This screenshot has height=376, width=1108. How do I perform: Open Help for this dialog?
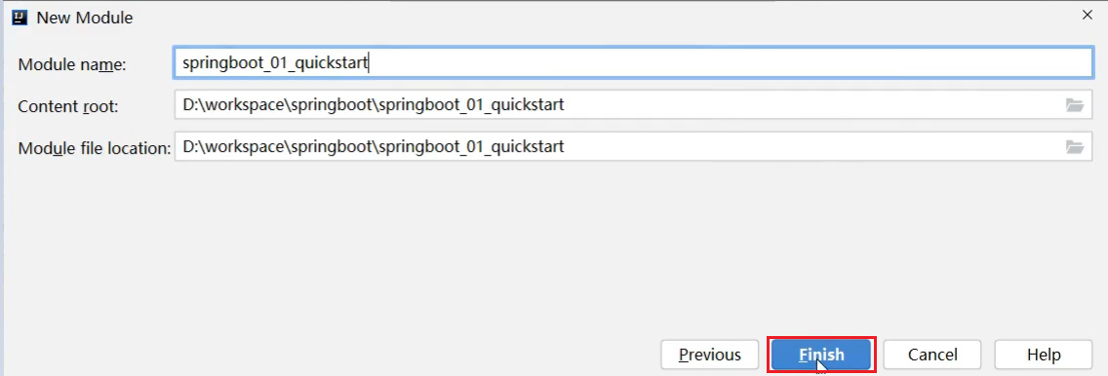coord(1043,355)
